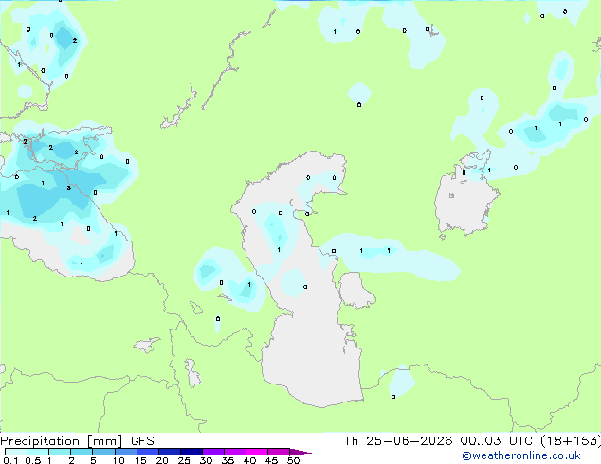601x464 pixels.
Task: Click the 5–10 mm legend color swatch
Action: coord(103,452)
